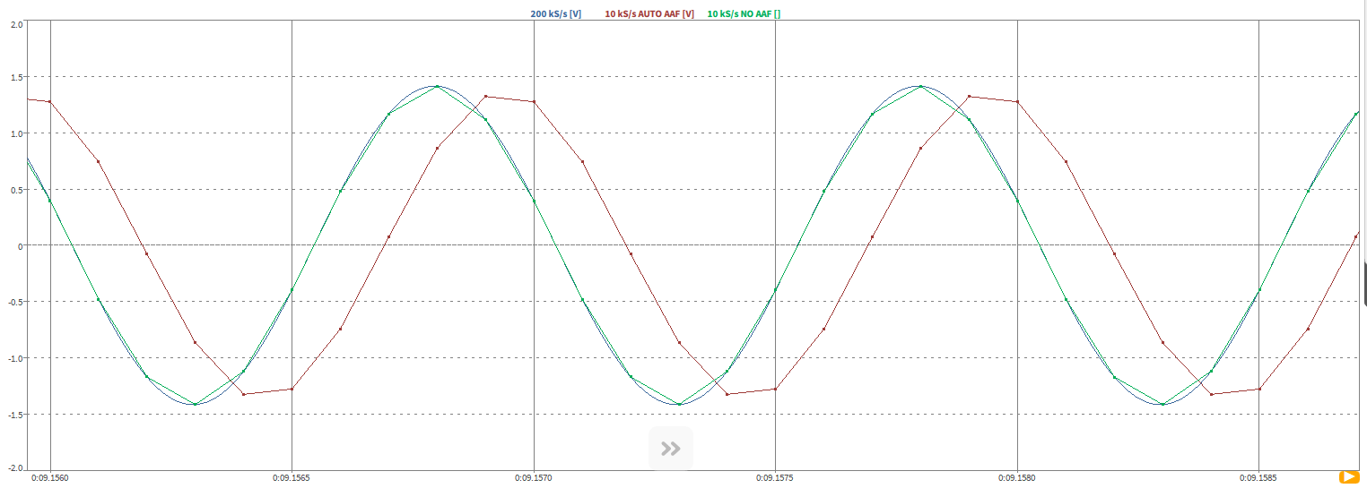Viewport: 1367px width, 497px height.
Task: Click the 0:09.1585 time axis label
Action: tap(1258, 478)
